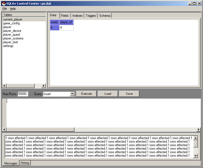Screen dimensions: 203x168
Task: Open the Help menu
Action: click(13, 9)
